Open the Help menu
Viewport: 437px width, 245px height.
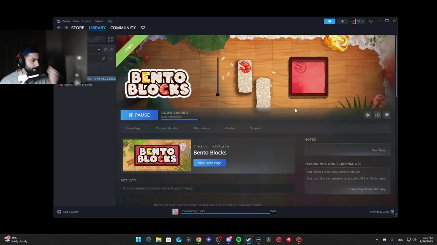click(109, 21)
